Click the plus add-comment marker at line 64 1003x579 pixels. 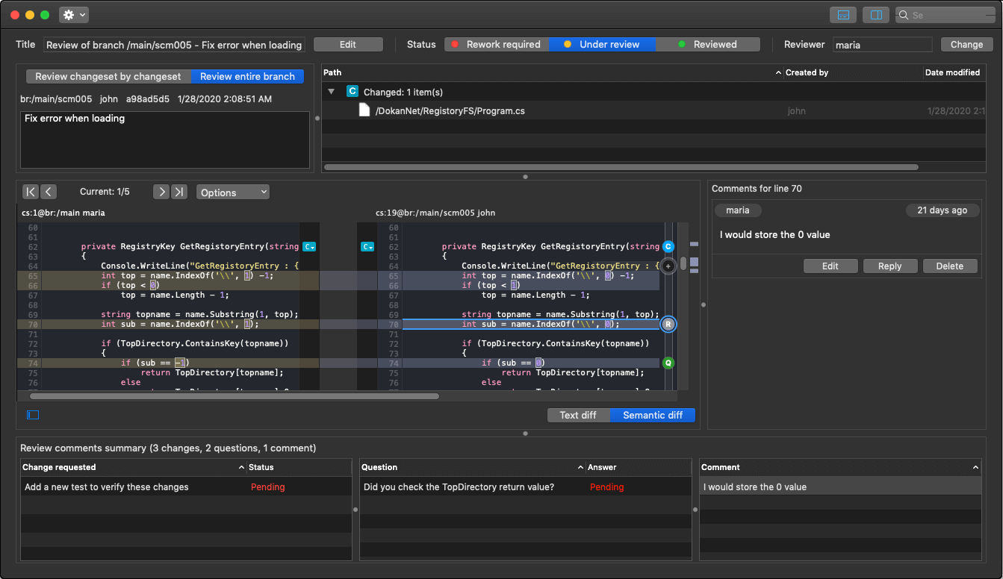pyautogui.click(x=668, y=266)
